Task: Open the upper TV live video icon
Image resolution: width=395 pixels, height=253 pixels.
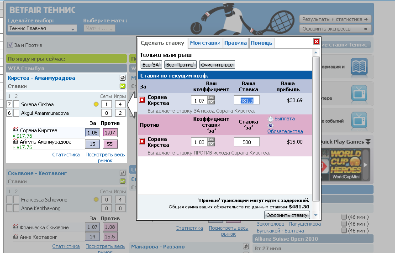Action: click(x=359, y=93)
